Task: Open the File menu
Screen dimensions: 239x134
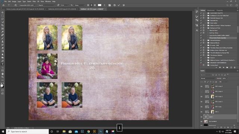Action: tap(5, 1)
